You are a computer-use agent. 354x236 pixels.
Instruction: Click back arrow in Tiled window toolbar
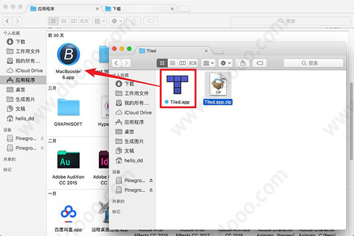[117, 63]
